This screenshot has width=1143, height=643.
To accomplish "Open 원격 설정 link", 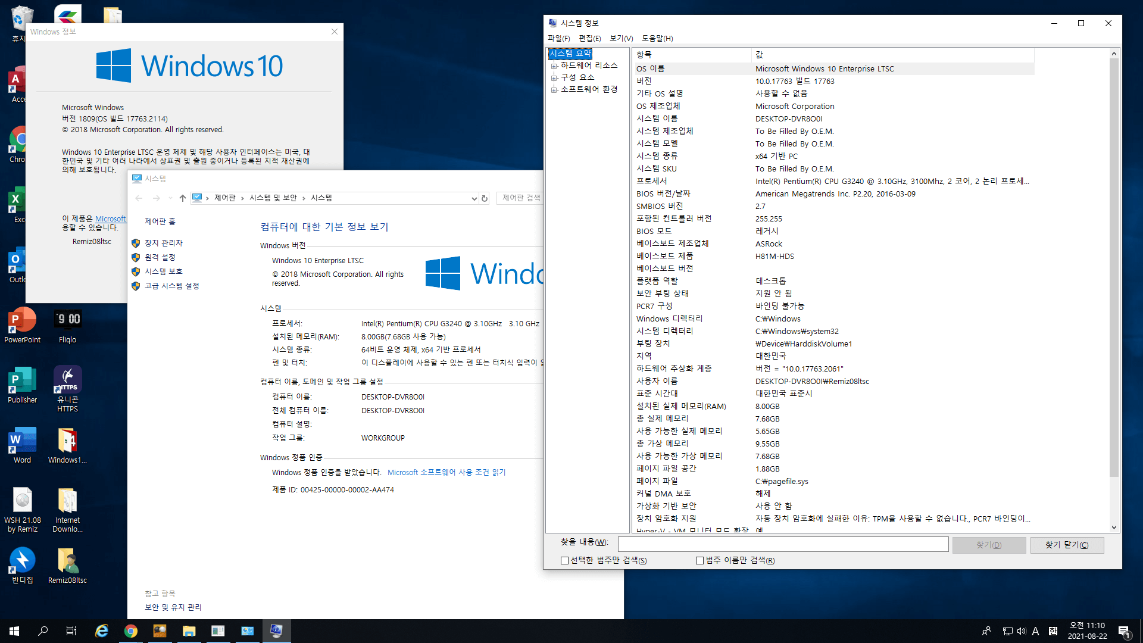I will pos(160,257).
